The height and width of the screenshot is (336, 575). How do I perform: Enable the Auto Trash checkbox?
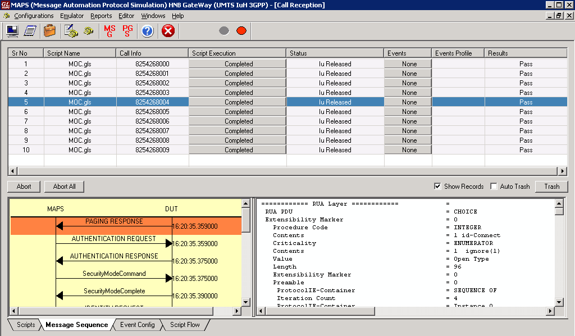(x=494, y=187)
